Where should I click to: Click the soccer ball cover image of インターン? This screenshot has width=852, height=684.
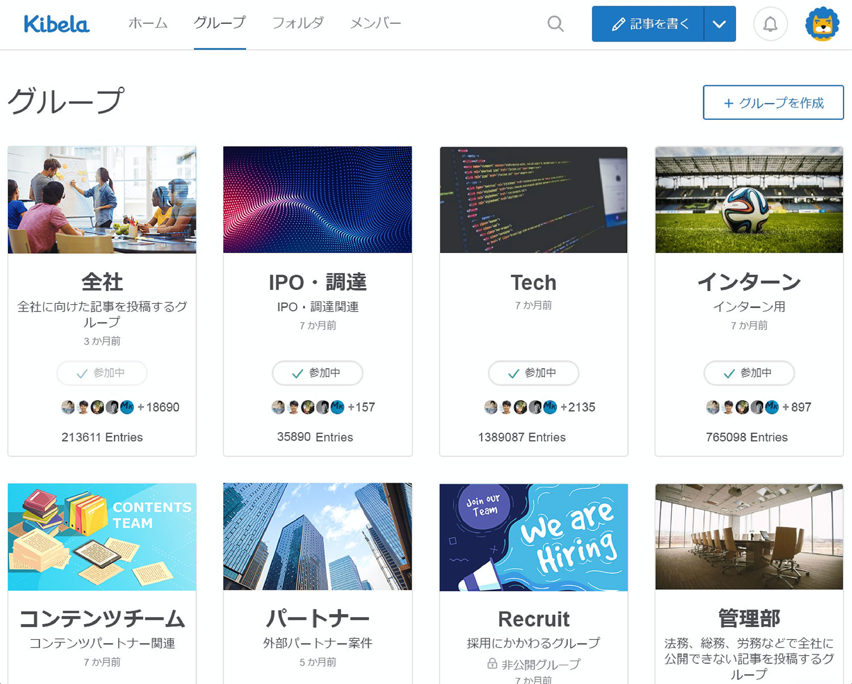coord(749,200)
